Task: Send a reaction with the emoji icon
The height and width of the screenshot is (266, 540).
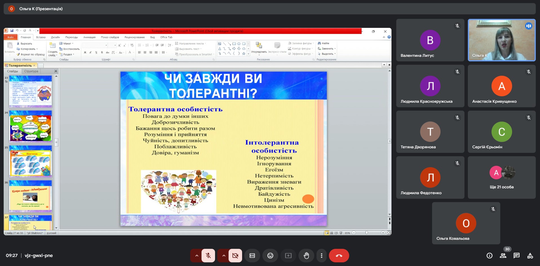Action: click(270, 256)
